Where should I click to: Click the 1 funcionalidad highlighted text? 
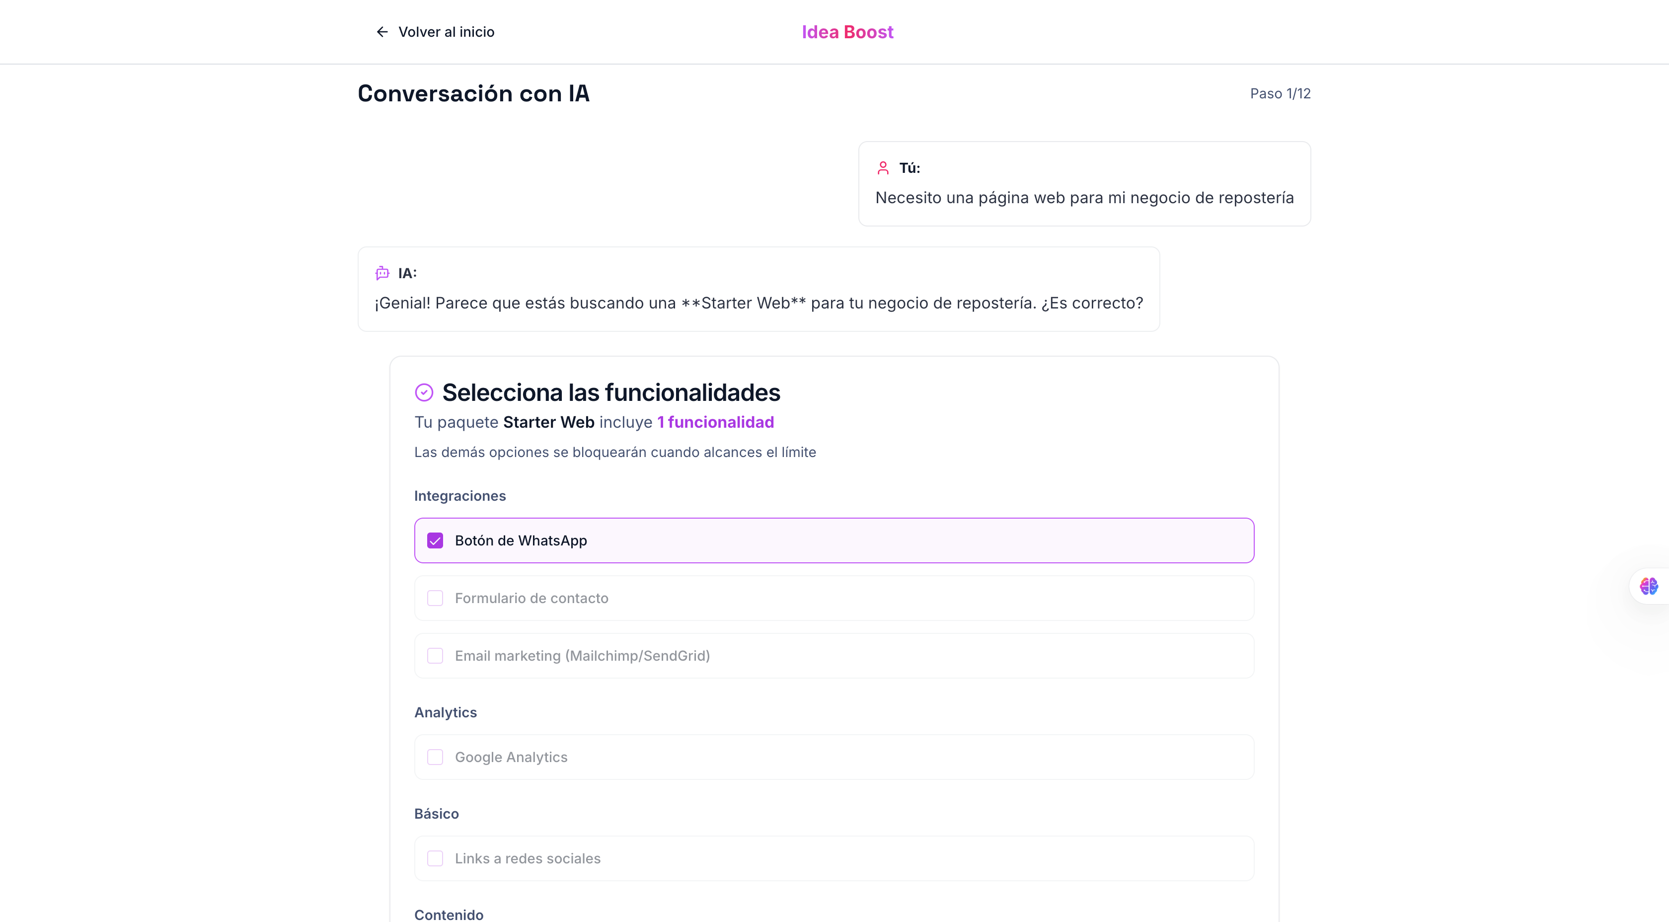(x=715, y=422)
